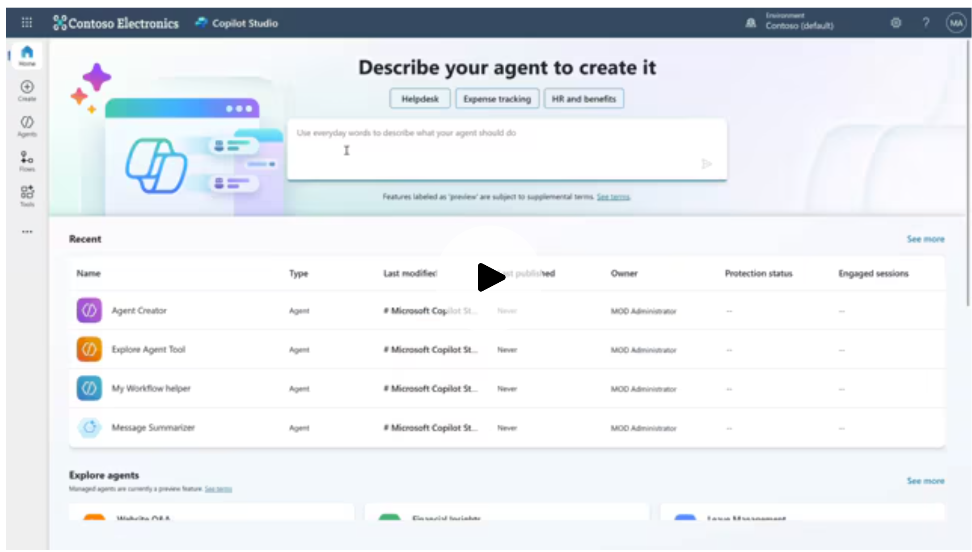The width and height of the screenshot is (972, 552).
Task: Open the sidebar more options ellipsis
Action: pos(27,232)
